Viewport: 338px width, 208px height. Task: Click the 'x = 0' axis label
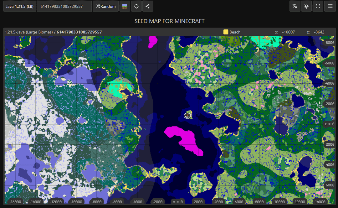point(177,202)
